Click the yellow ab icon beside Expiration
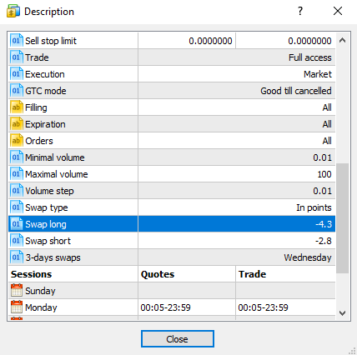 point(17,124)
